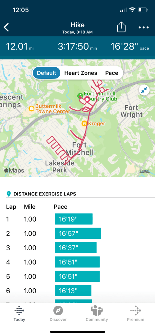This screenshot has width=155, height=336.
Task: Select the lap 6 pace bar 16'13"
Action: [73, 291]
